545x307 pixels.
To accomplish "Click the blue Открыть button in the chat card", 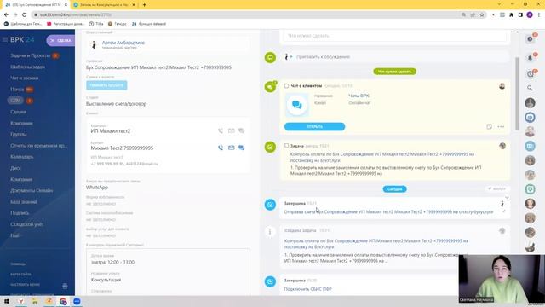I will pos(314,127).
